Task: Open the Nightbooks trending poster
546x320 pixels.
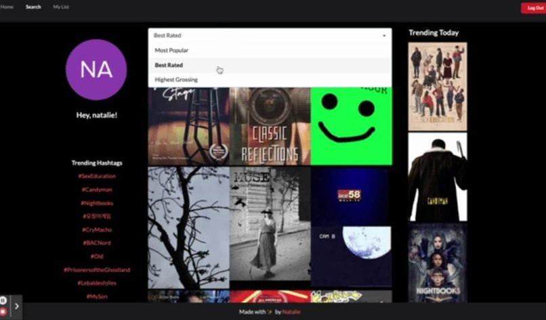Action: [x=438, y=262]
